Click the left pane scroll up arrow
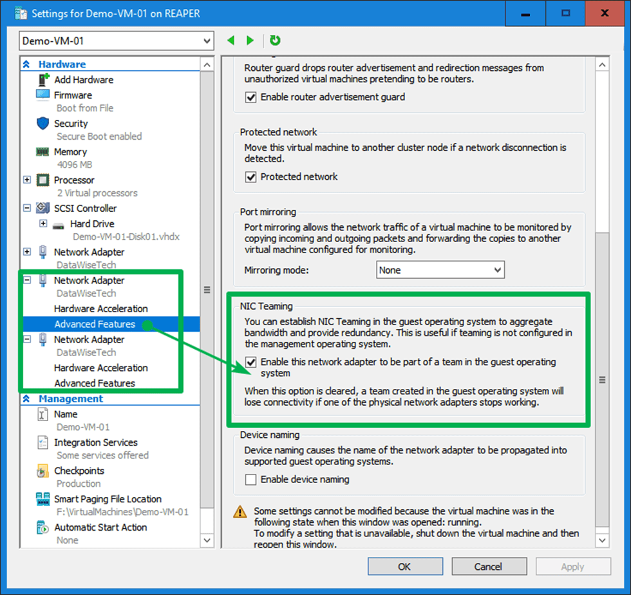The height and width of the screenshot is (595, 631). click(207, 65)
